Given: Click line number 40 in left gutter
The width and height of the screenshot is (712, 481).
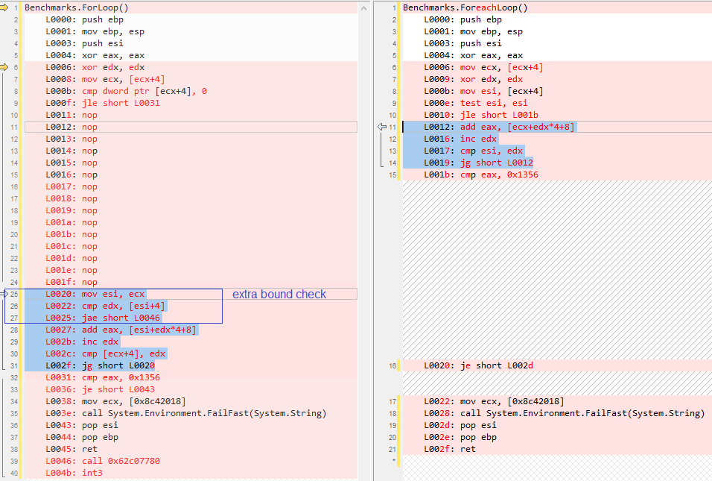Looking at the screenshot, I should [14, 473].
